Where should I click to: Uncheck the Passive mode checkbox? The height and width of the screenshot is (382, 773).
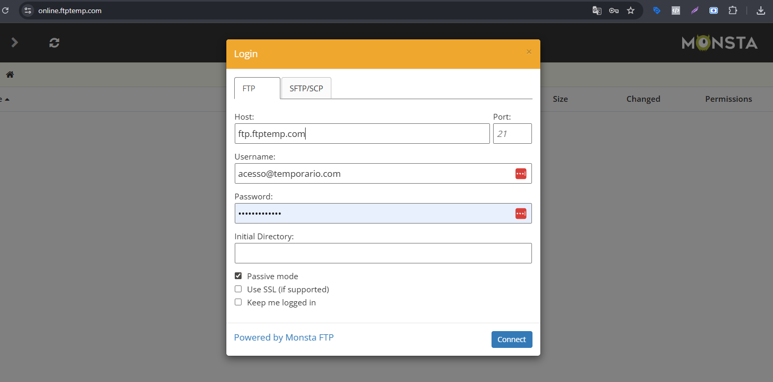point(238,276)
